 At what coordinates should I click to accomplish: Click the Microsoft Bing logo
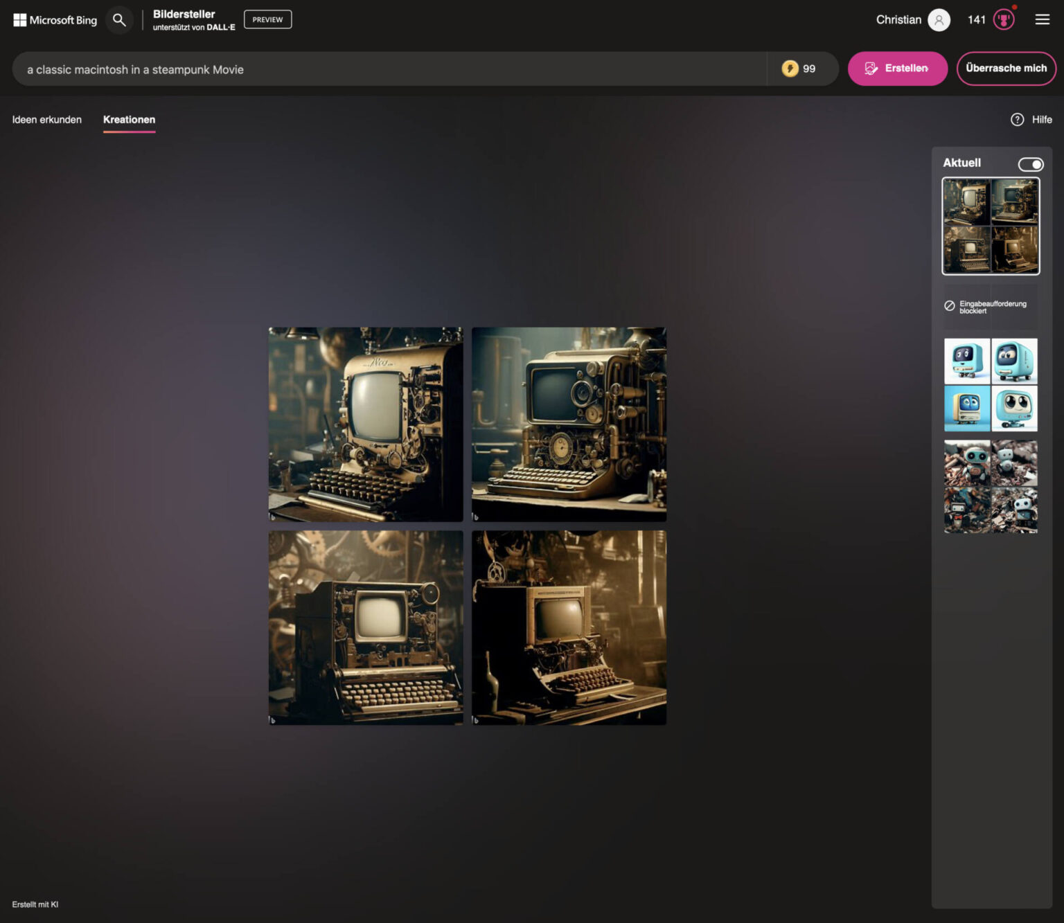coord(55,20)
